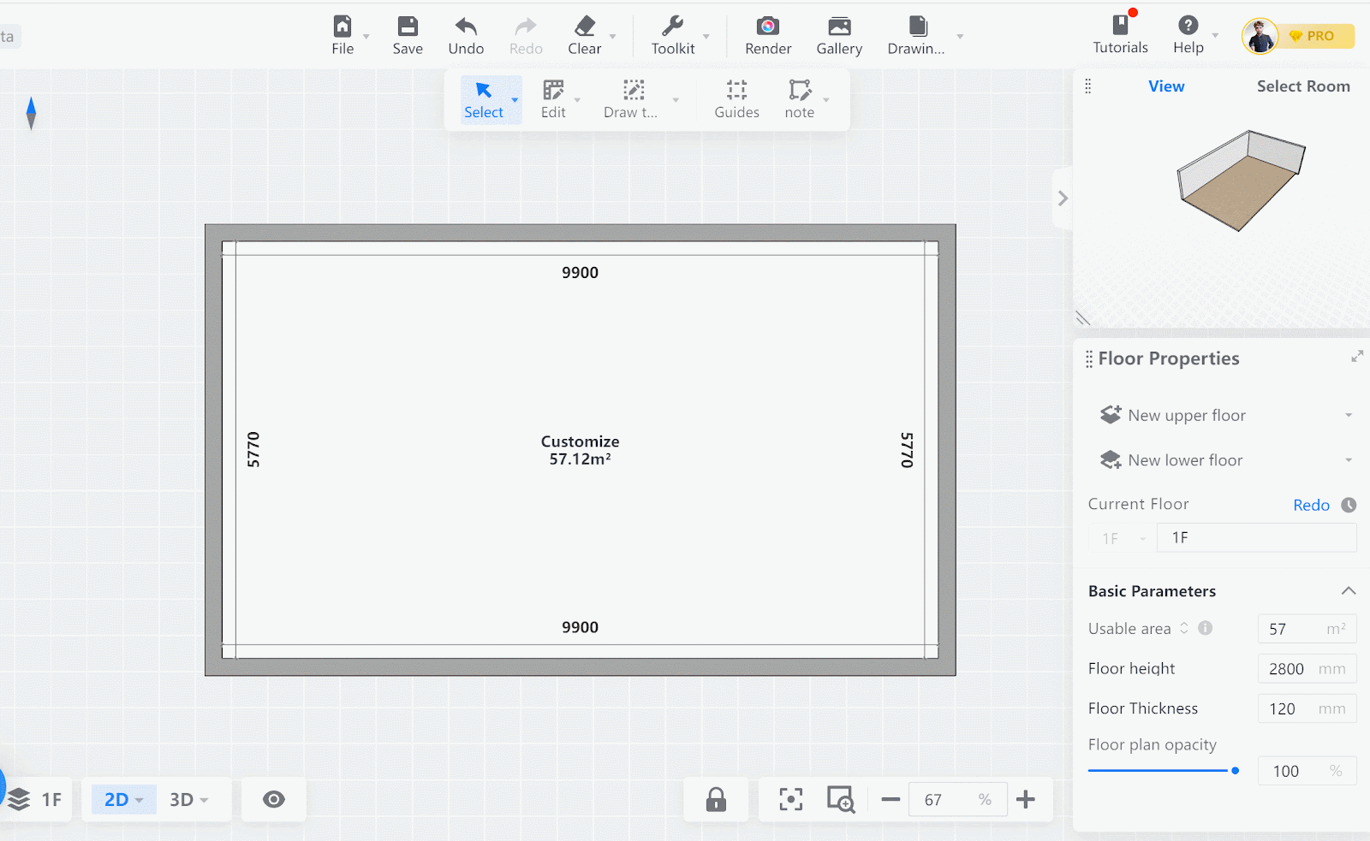
Task: Switch to the 2D view mode
Action: click(117, 799)
